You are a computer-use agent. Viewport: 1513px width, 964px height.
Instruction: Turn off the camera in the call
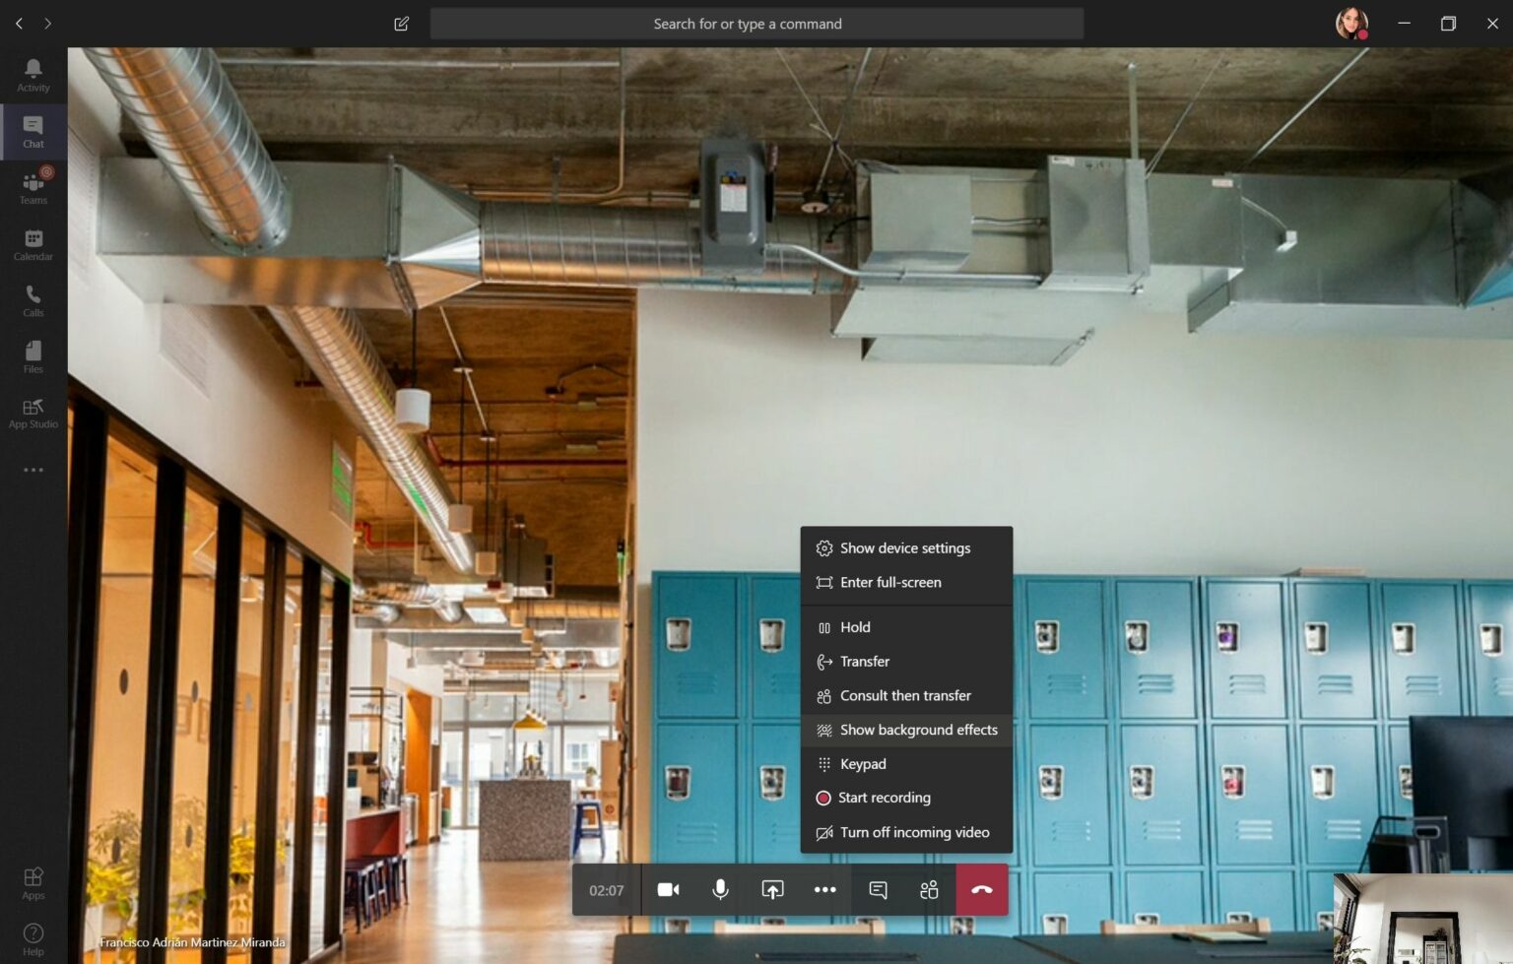[668, 889]
